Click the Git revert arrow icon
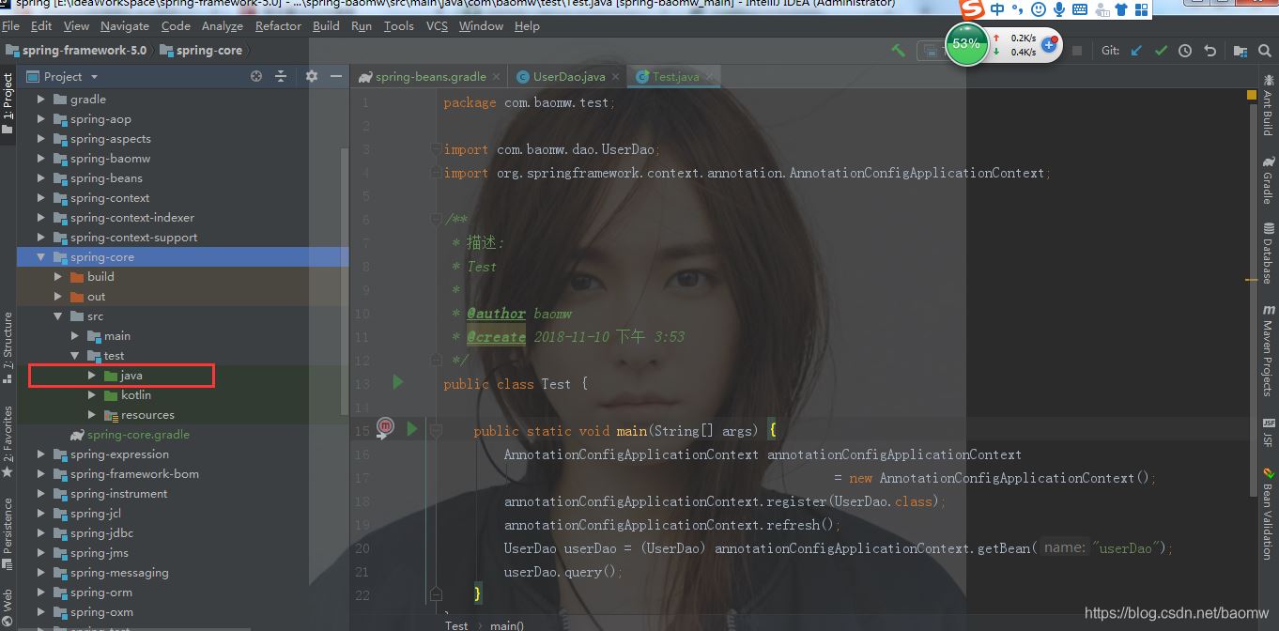The height and width of the screenshot is (631, 1279). pyautogui.click(x=1210, y=51)
